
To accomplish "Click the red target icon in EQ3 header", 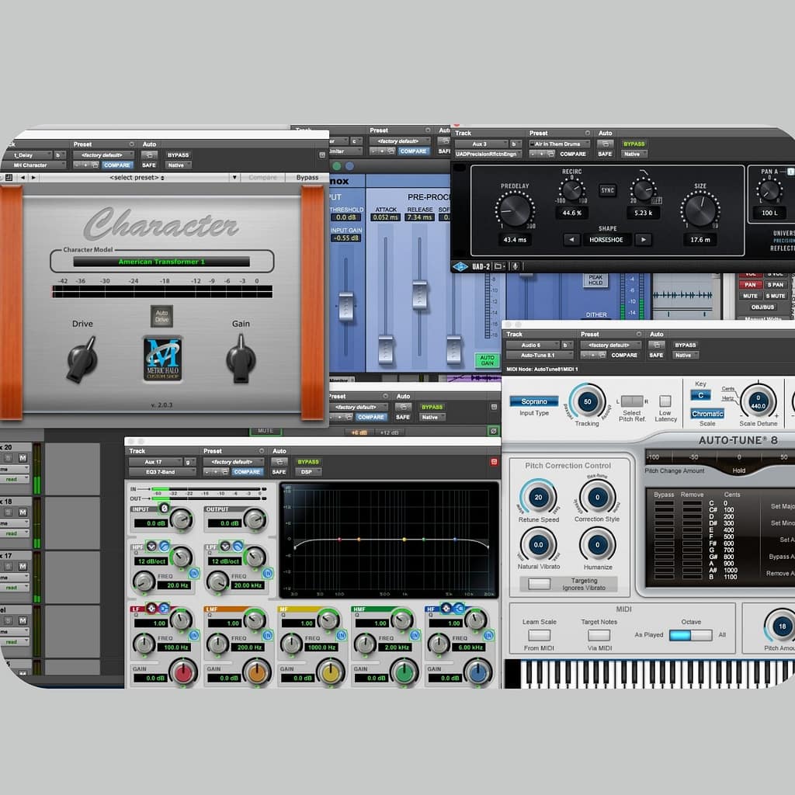I will (x=494, y=462).
